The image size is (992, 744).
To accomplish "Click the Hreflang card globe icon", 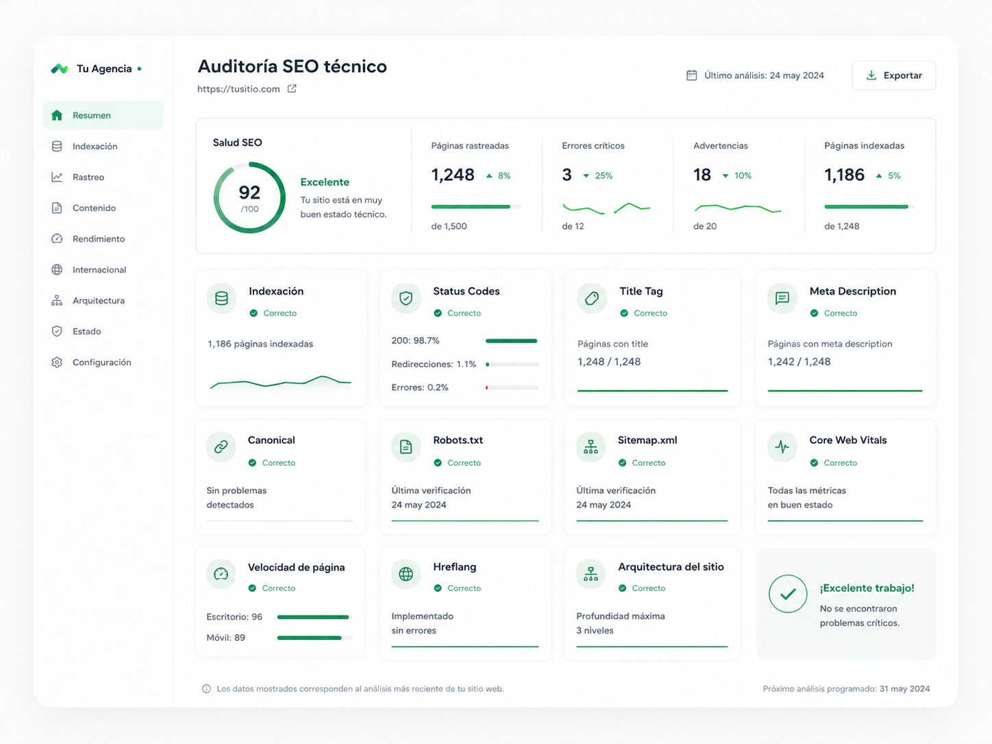I will pyautogui.click(x=406, y=574).
